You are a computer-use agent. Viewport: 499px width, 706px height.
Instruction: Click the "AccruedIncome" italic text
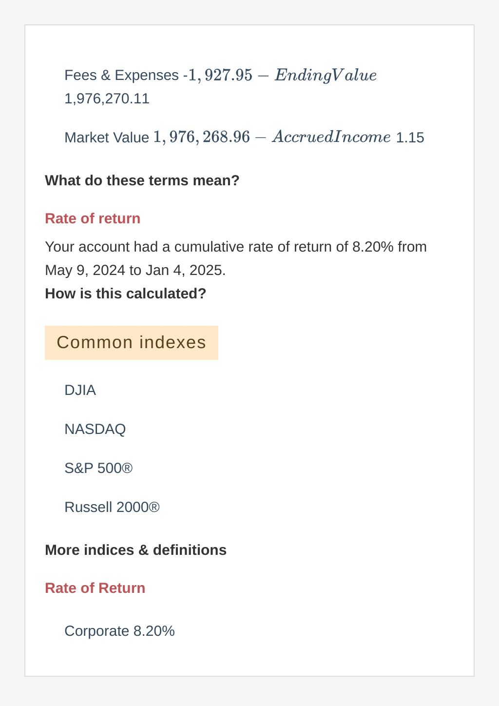coord(331,137)
